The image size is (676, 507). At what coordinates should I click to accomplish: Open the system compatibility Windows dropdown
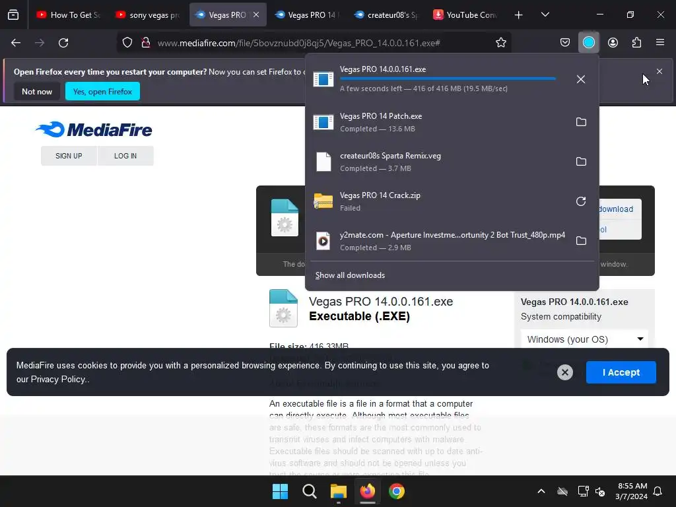(584, 339)
